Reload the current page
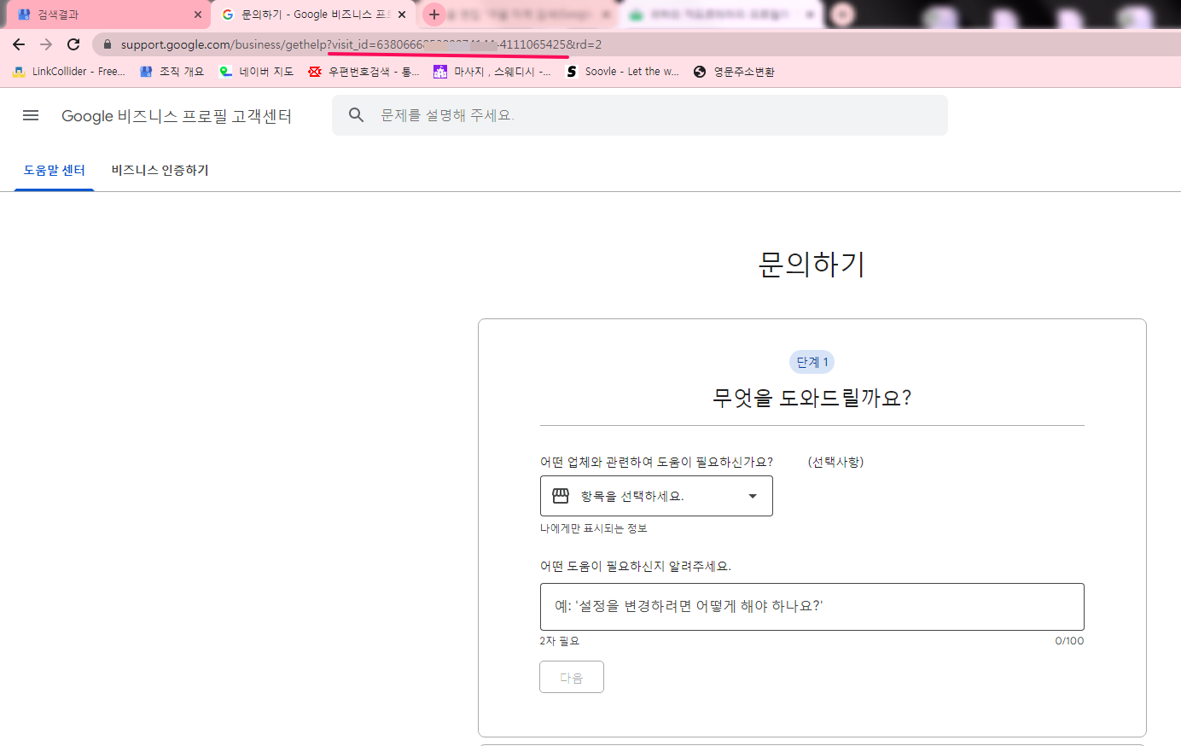This screenshot has width=1181, height=746. 73,44
